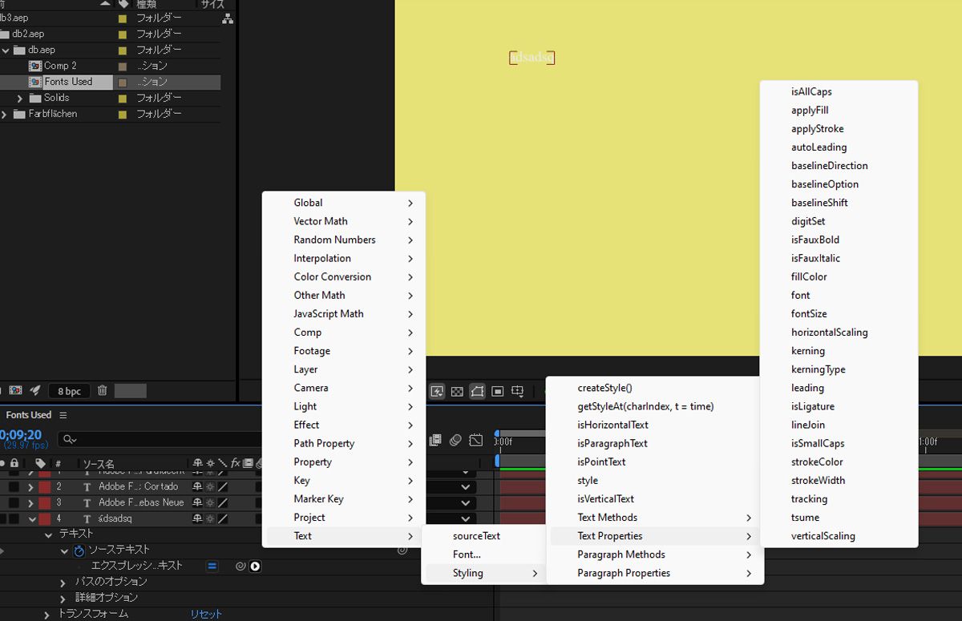Click the lock column header icon
The height and width of the screenshot is (621, 962).
pyautogui.click(x=14, y=463)
